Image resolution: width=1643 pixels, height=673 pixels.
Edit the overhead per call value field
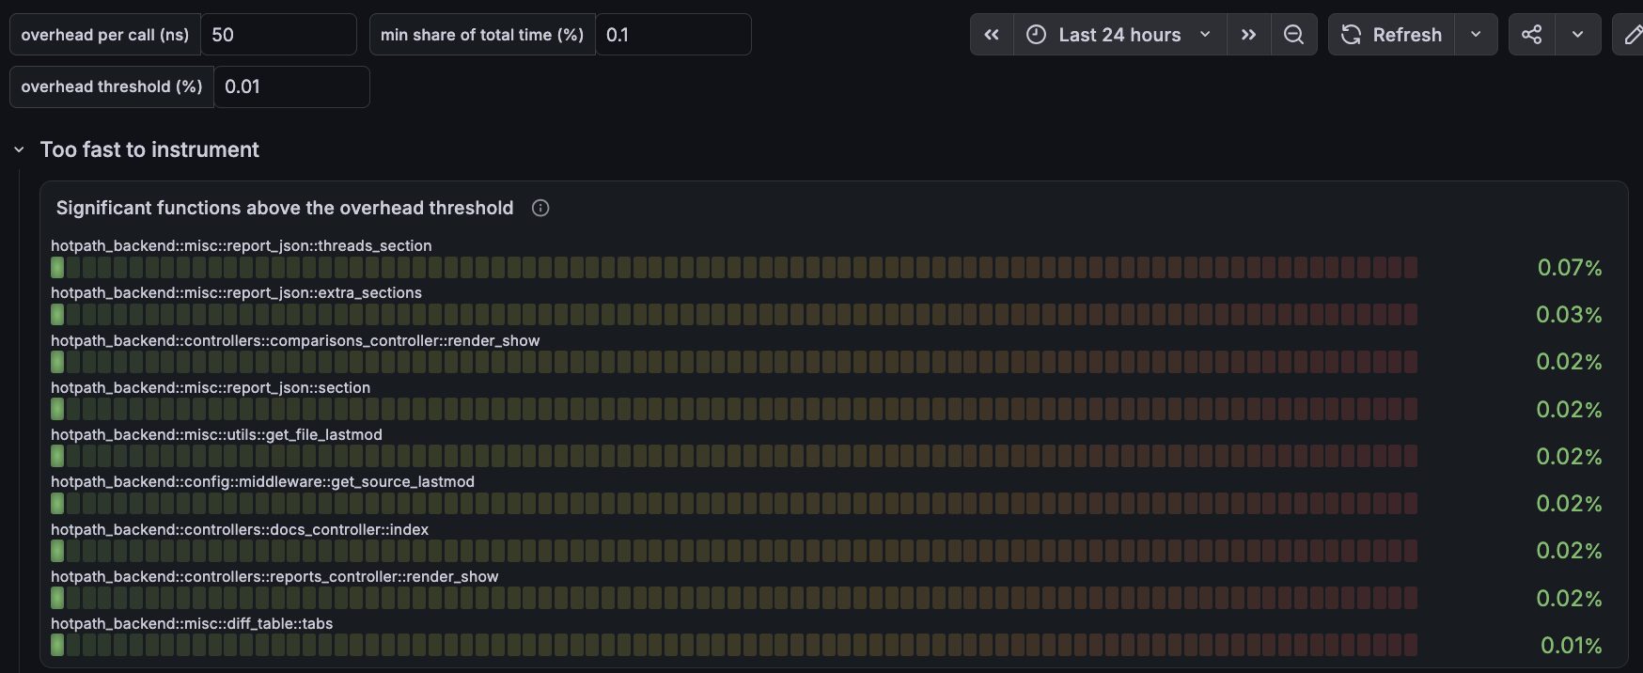[x=279, y=35]
